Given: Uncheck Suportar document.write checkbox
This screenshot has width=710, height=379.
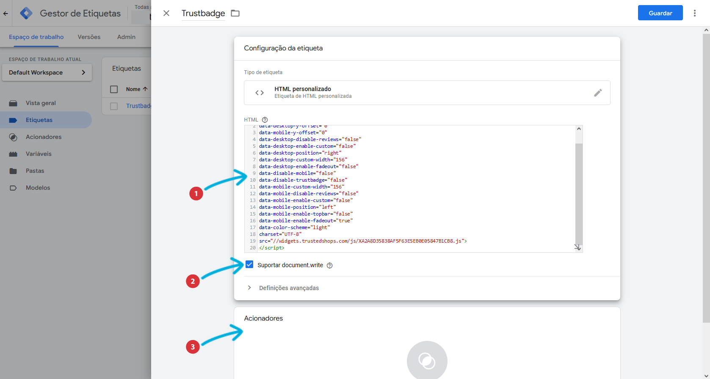Looking at the screenshot, I should click(x=249, y=265).
